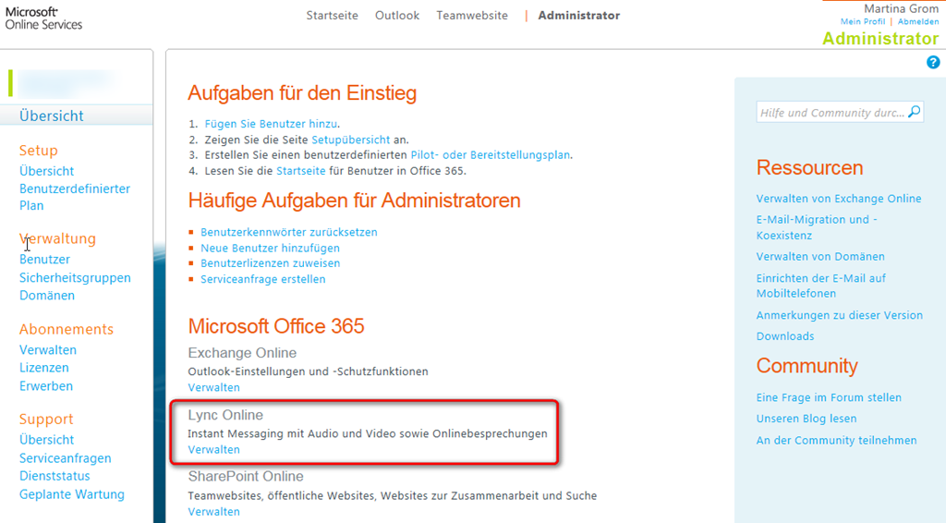Click the search magnifier icon in help box
This screenshot has width=946, height=523.
[914, 112]
